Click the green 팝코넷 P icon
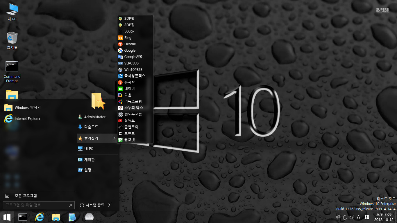 (x=120, y=140)
